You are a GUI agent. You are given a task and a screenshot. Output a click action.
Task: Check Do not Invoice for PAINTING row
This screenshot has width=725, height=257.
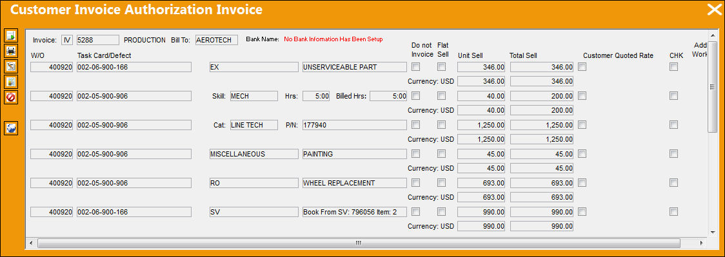pyautogui.click(x=416, y=154)
